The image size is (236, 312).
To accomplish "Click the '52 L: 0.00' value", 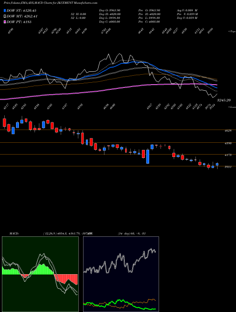I will (x=78, y=18).
